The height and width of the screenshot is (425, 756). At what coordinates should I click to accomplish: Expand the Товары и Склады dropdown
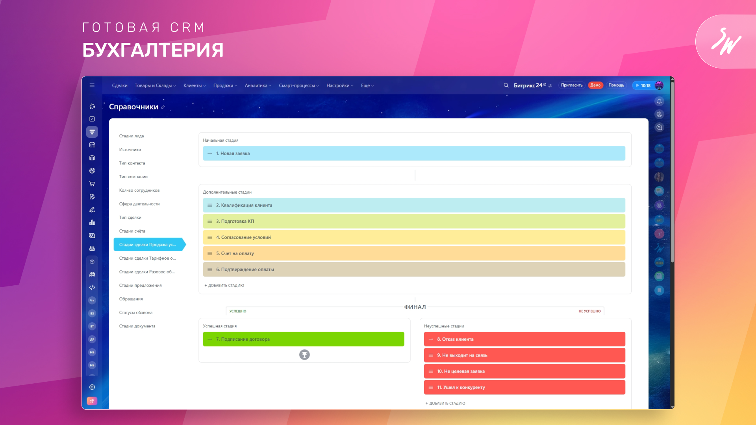[x=155, y=85]
